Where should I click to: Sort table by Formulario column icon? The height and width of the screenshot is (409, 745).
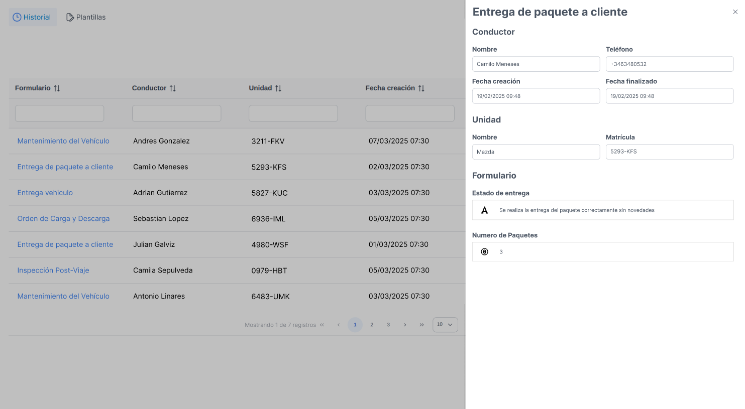point(57,88)
